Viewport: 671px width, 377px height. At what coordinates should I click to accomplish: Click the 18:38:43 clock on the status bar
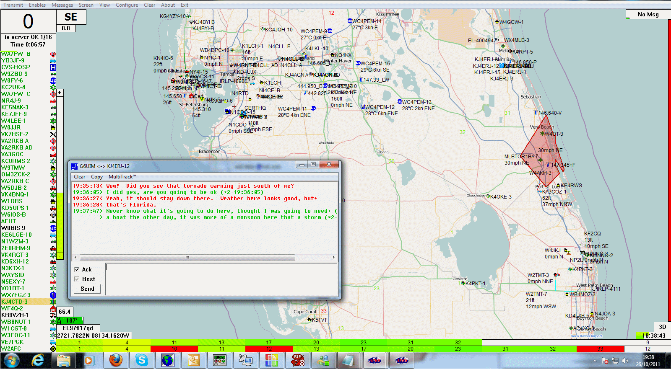coord(653,336)
